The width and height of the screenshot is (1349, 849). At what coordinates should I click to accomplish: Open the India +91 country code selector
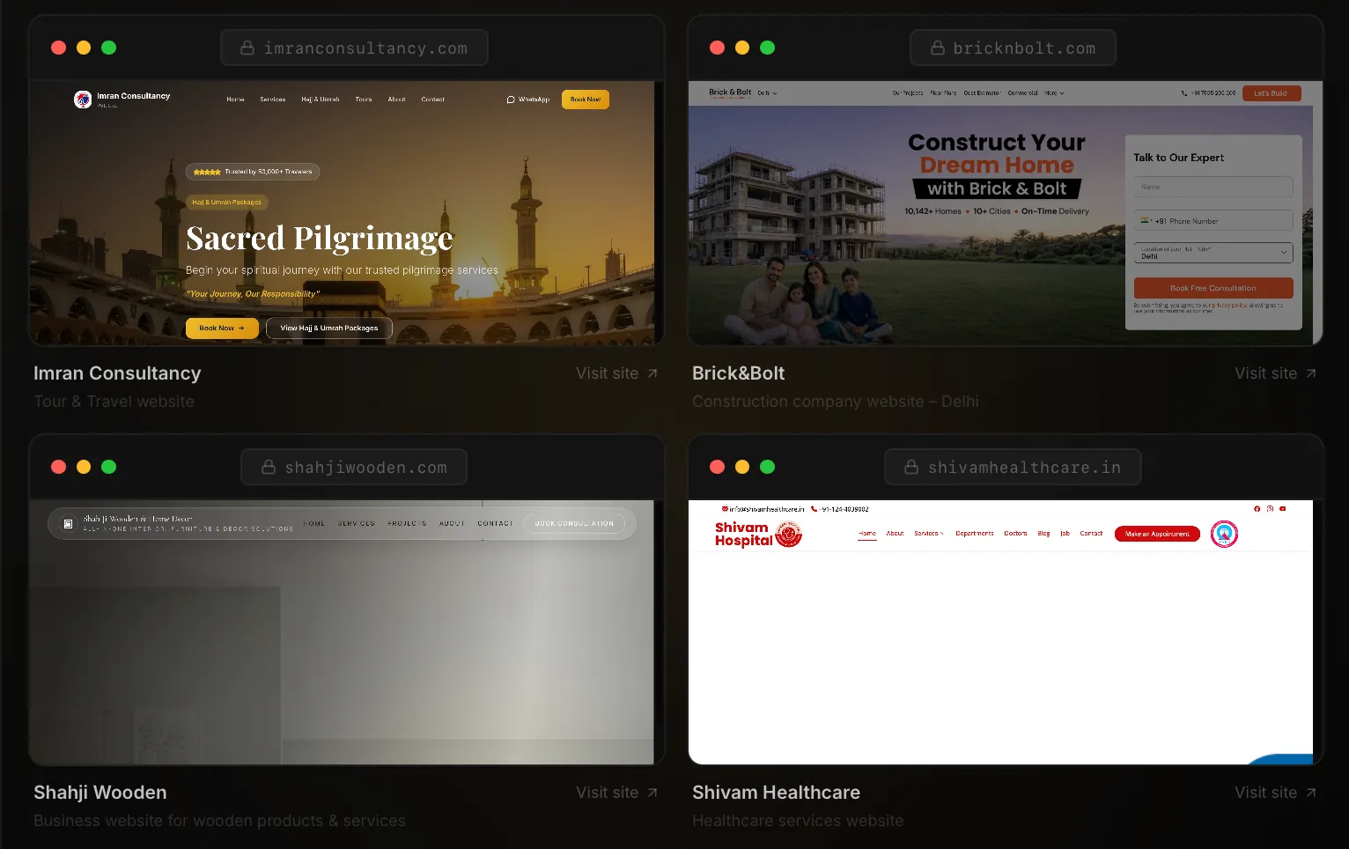click(x=1146, y=221)
